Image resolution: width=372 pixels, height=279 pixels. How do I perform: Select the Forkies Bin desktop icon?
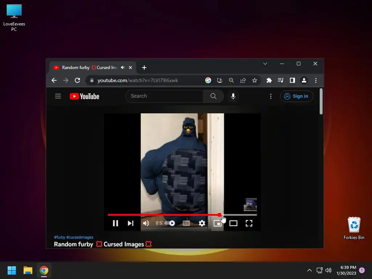[x=354, y=228]
